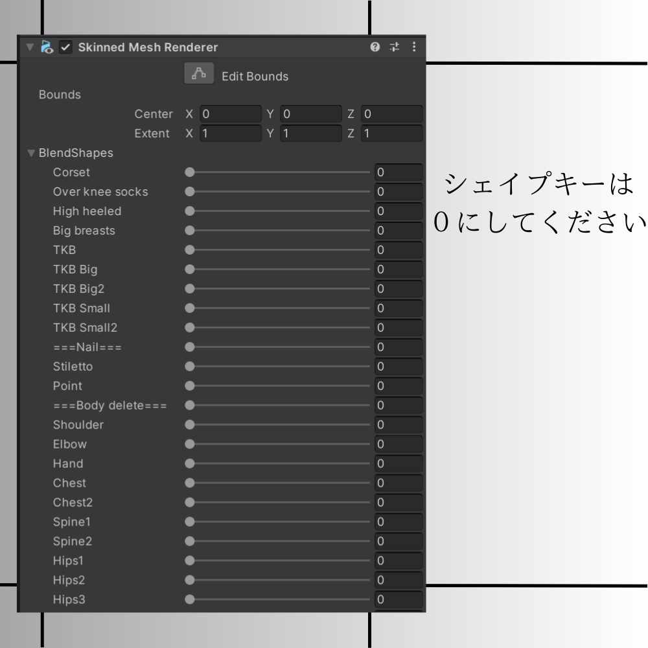Click the Stiletto slider
This screenshot has height=648, width=648.
[x=277, y=367]
